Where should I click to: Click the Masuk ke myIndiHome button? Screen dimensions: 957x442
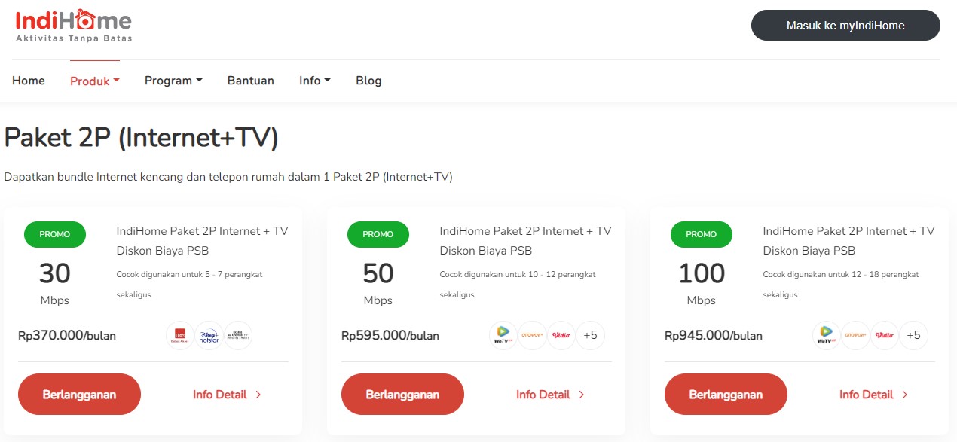coord(845,25)
